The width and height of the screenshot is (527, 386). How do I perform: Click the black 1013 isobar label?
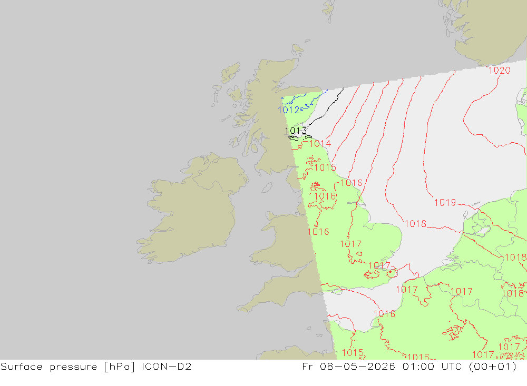point(296,131)
